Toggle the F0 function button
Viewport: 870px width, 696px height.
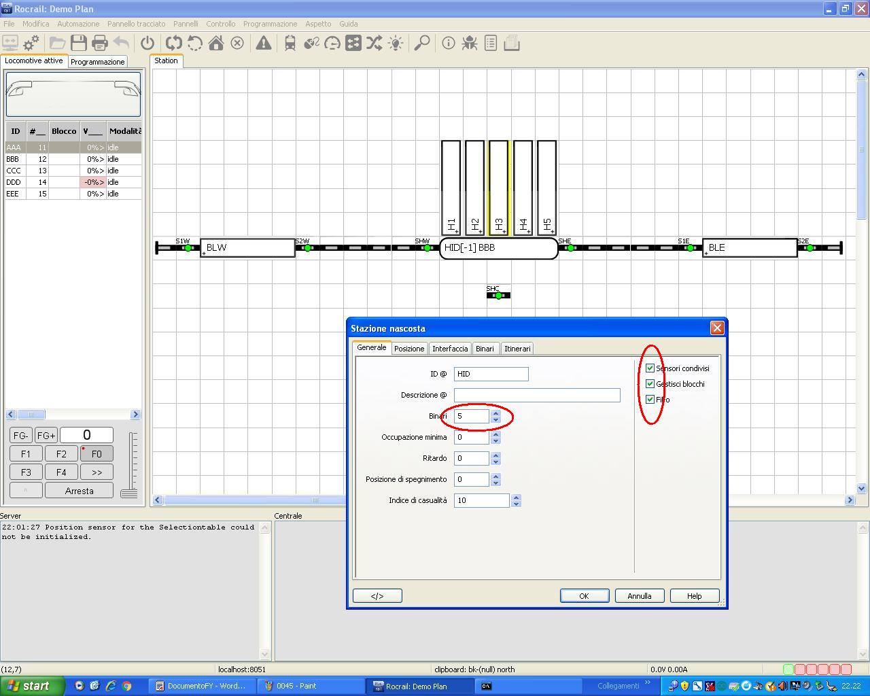[97, 454]
